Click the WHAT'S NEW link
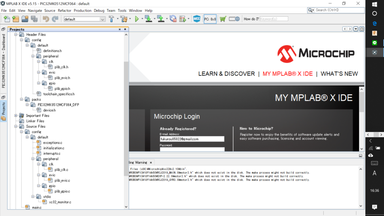Screen dimensions: 384x216 (339, 74)
